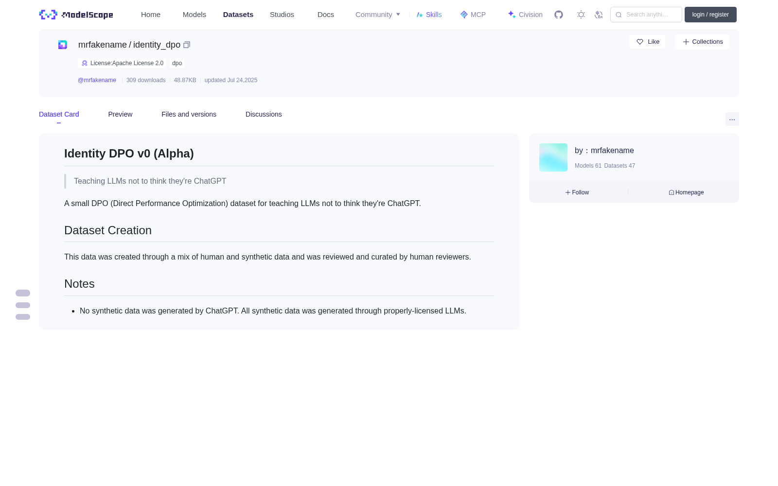
Task: Click the "updated Jul 24,2025" text
Action: coord(231,80)
